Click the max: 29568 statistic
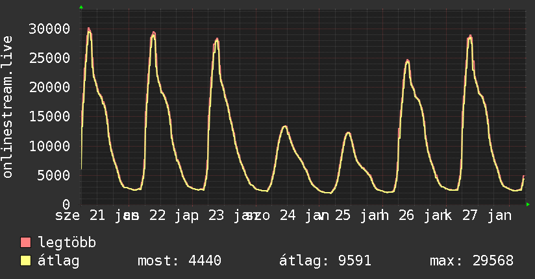The width and height of the screenshot is (535, 279). coord(471,261)
